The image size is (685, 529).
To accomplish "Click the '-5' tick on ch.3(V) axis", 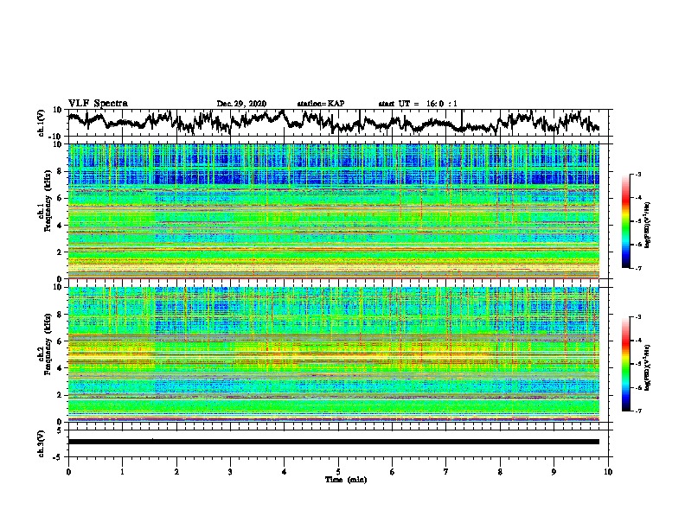I will click(59, 457).
